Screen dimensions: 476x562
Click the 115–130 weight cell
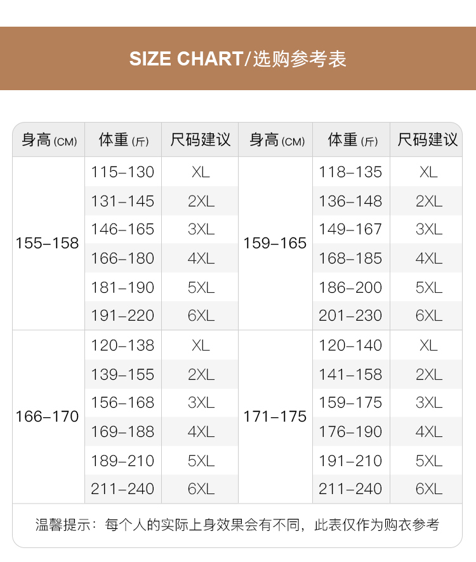click(x=122, y=172)
